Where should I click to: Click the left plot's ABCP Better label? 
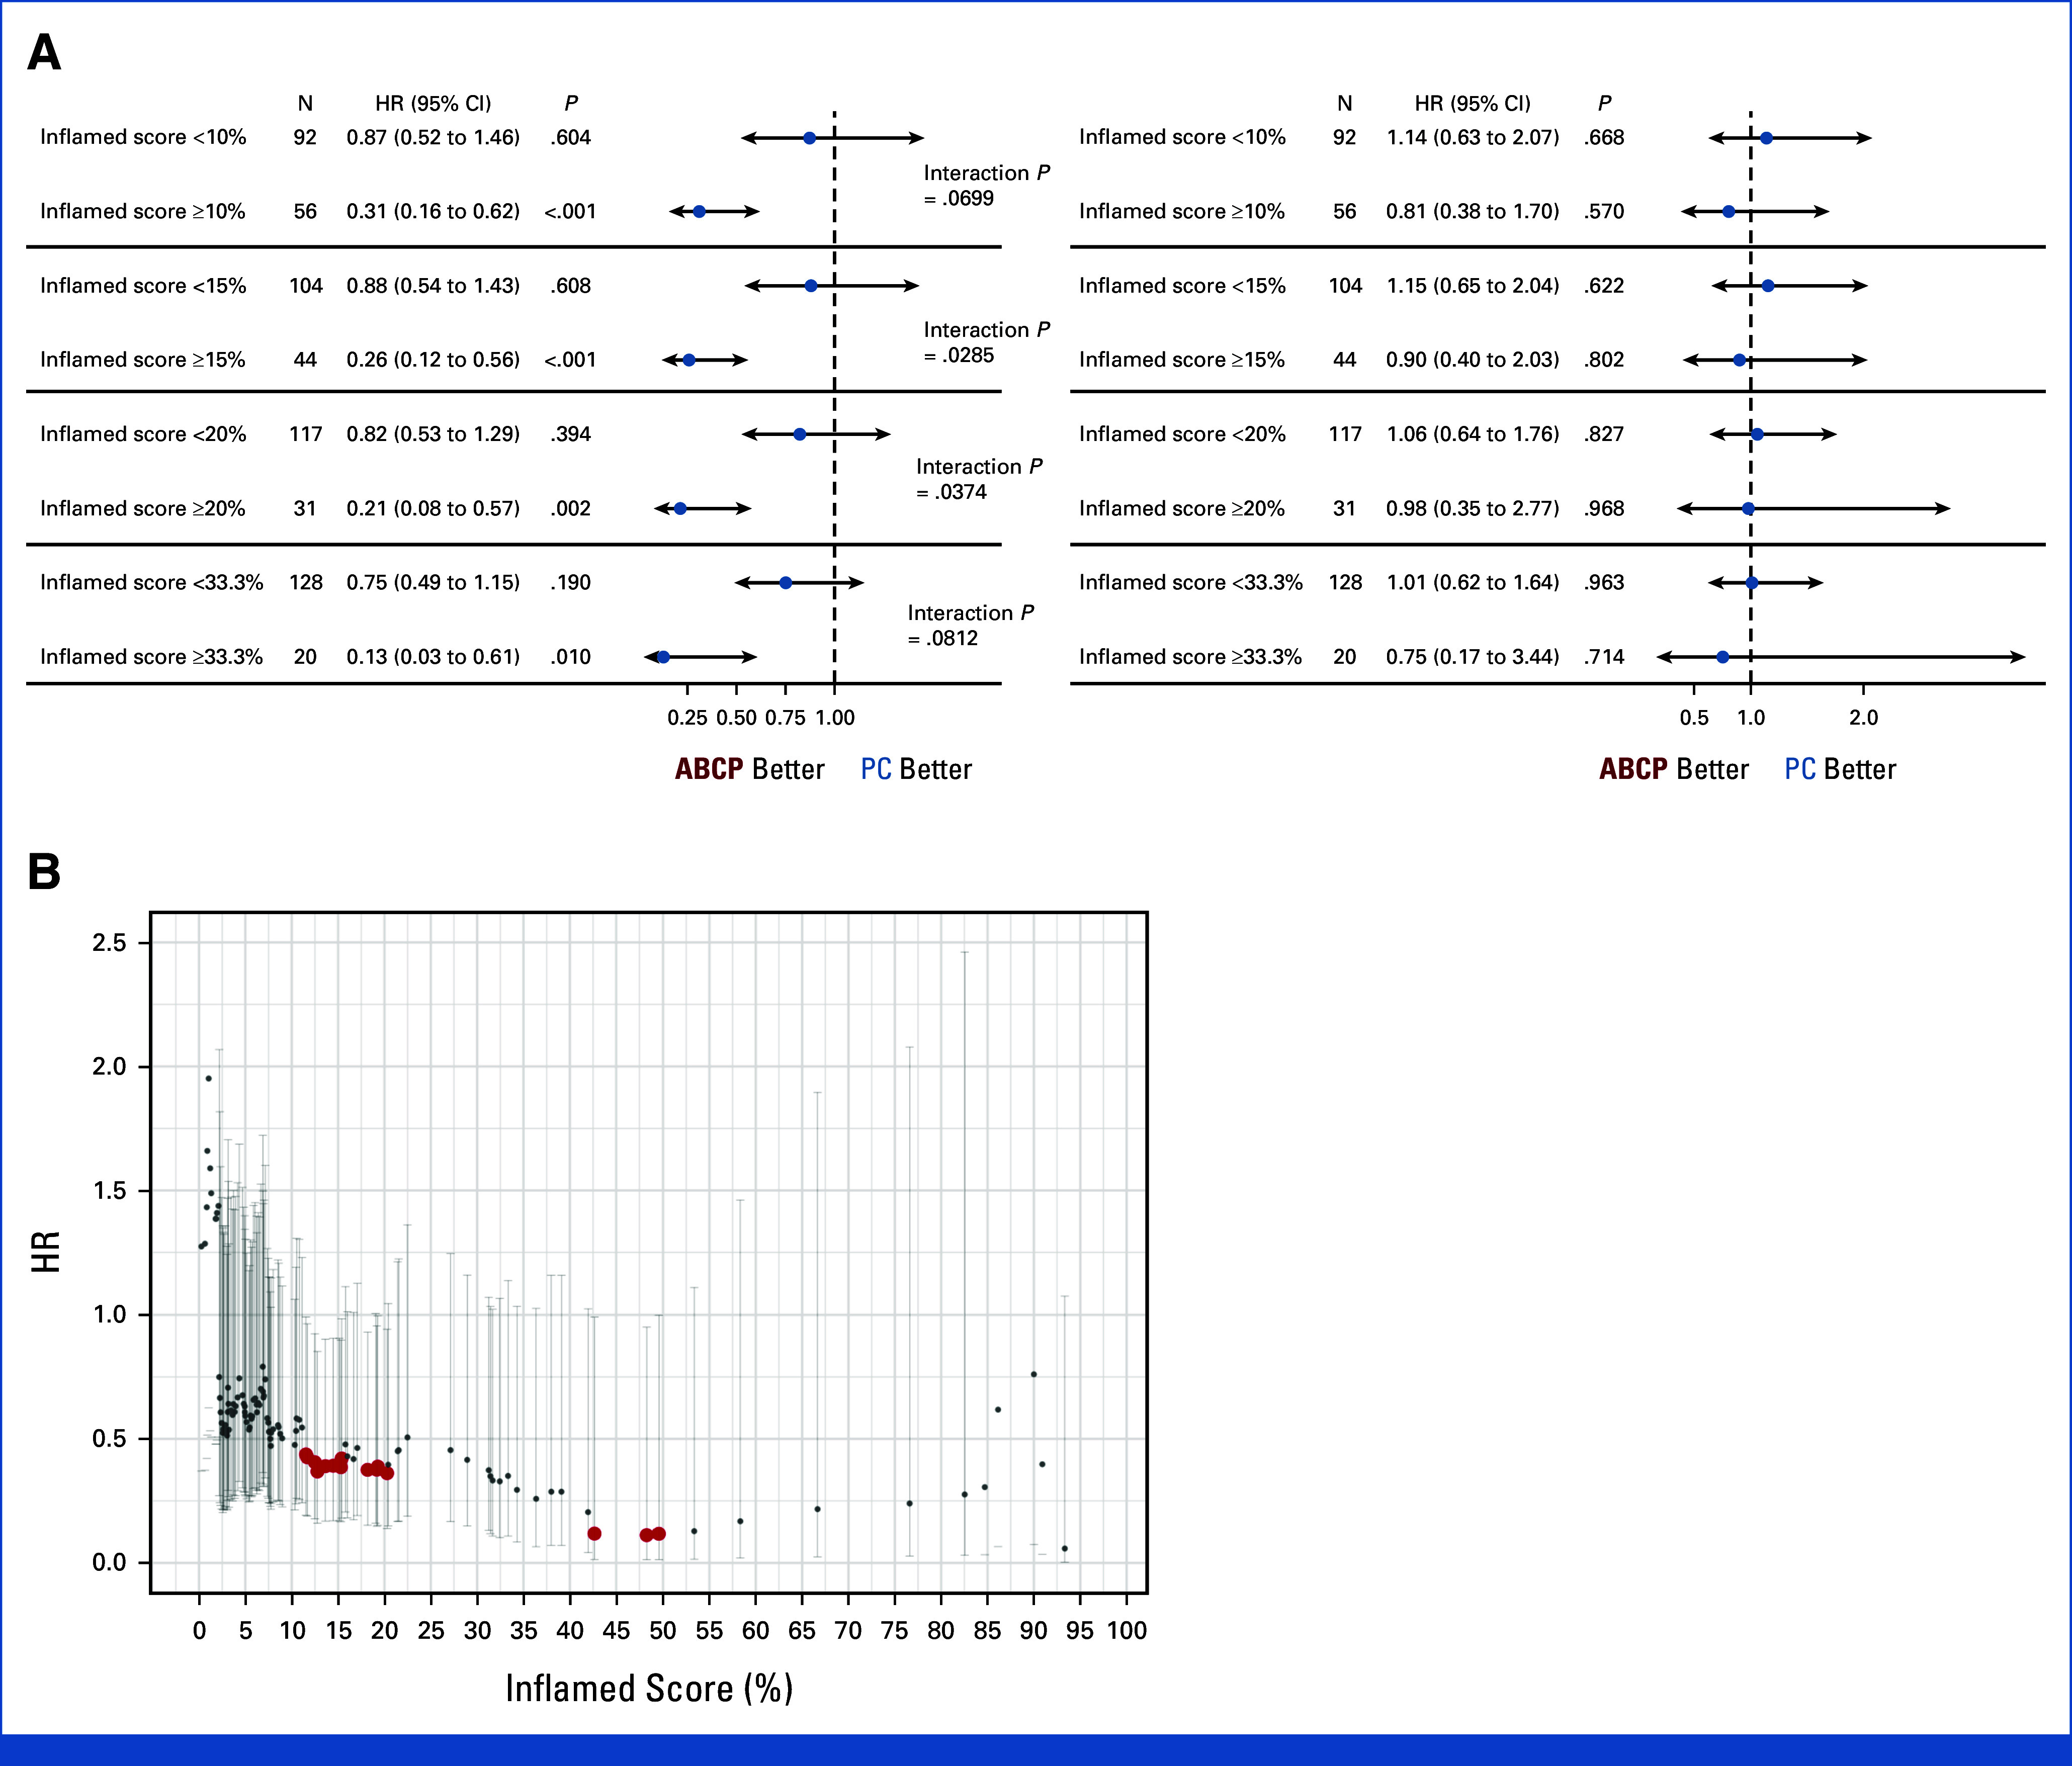pyautogui.click(x=750, y=769)
